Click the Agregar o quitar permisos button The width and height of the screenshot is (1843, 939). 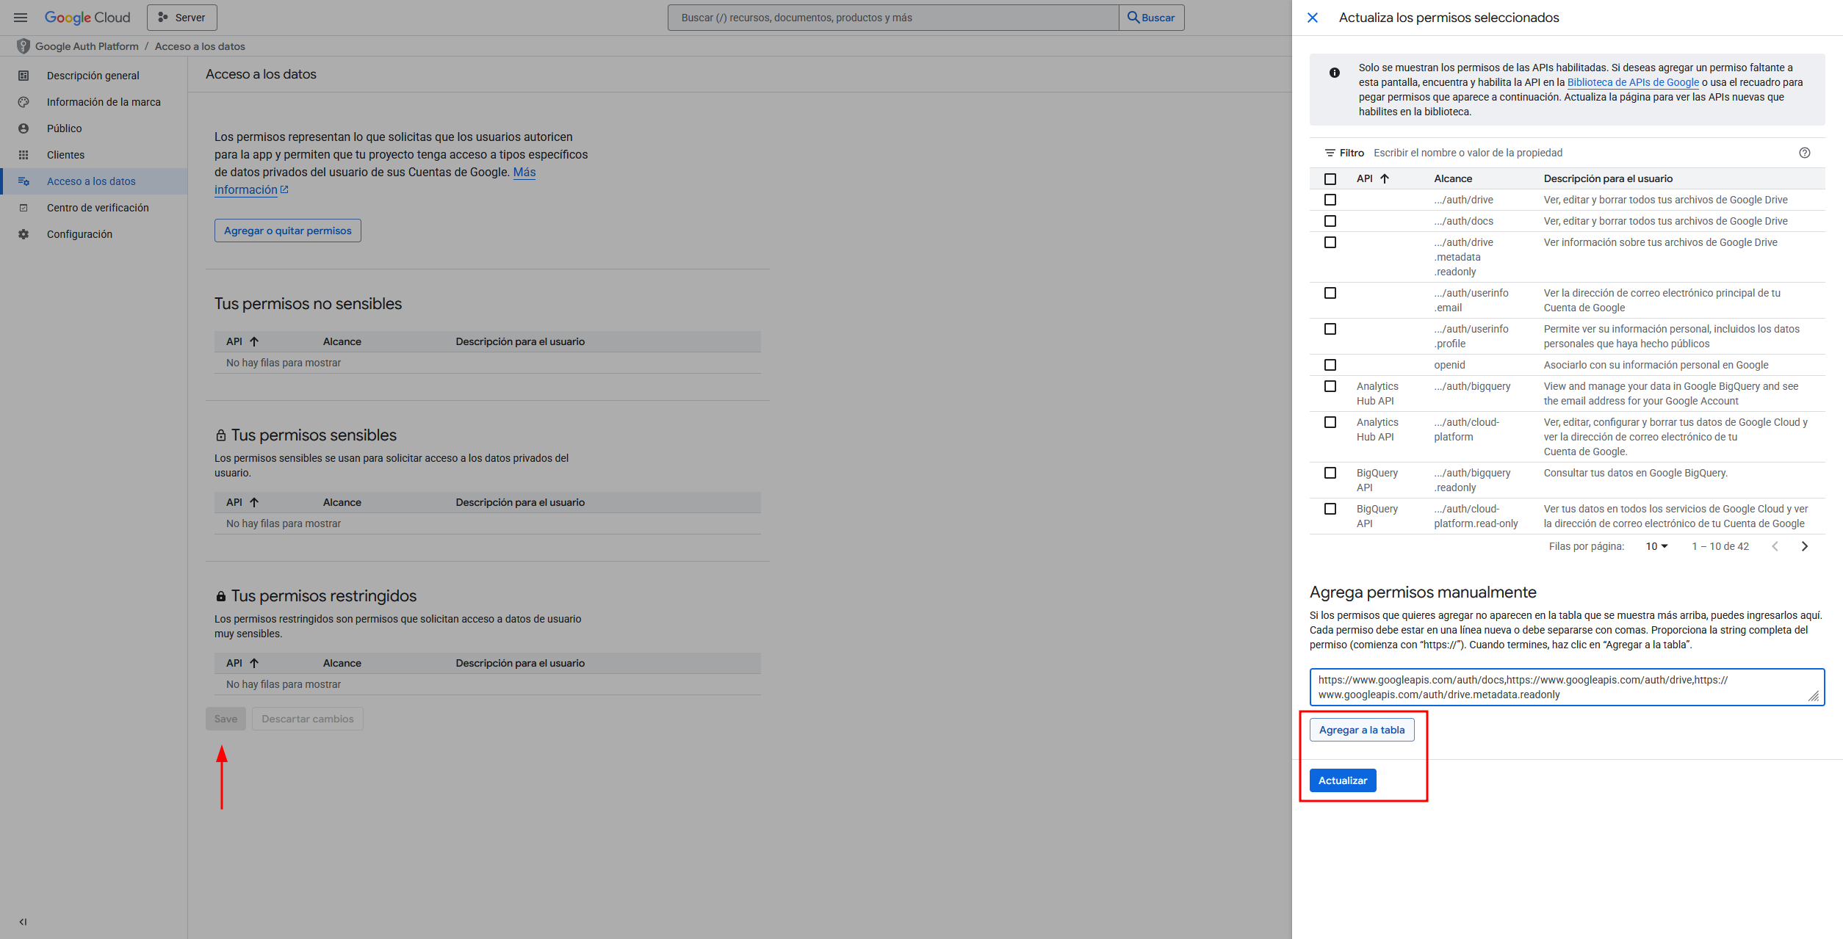[x=287, y=230]
